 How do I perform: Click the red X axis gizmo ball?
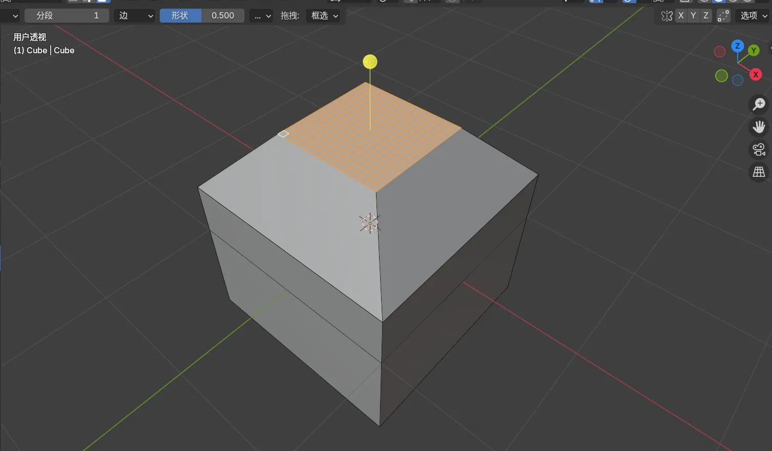[755, 75]
